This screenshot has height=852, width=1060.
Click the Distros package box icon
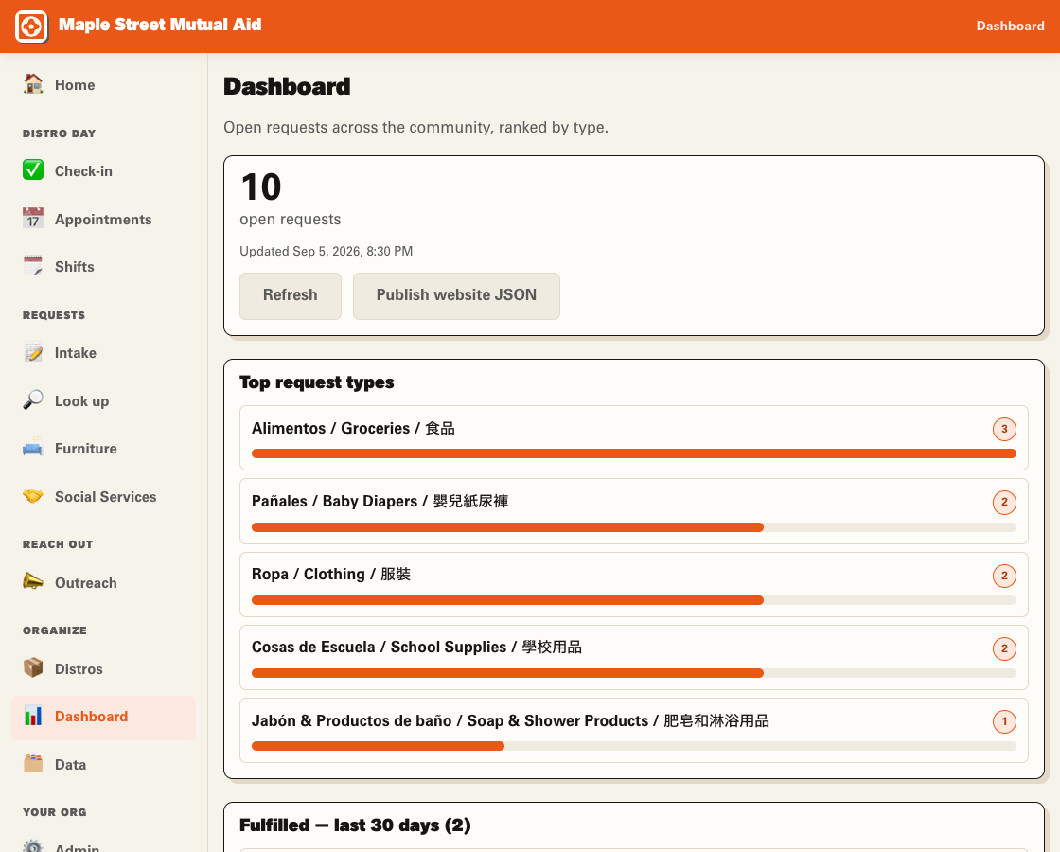(33, 668)
